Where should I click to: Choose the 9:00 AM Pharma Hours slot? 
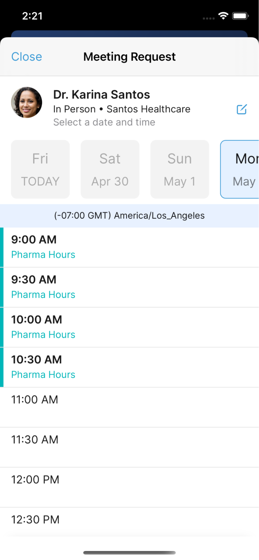click(129, 247)
